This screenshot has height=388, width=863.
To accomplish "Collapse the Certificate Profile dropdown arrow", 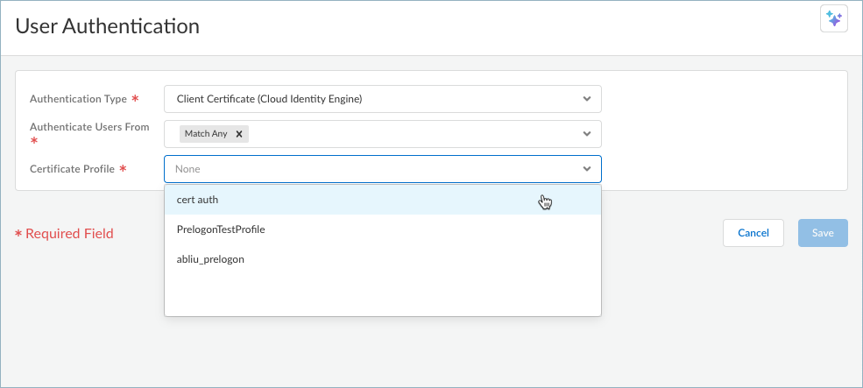I will (x=586, y=168).
